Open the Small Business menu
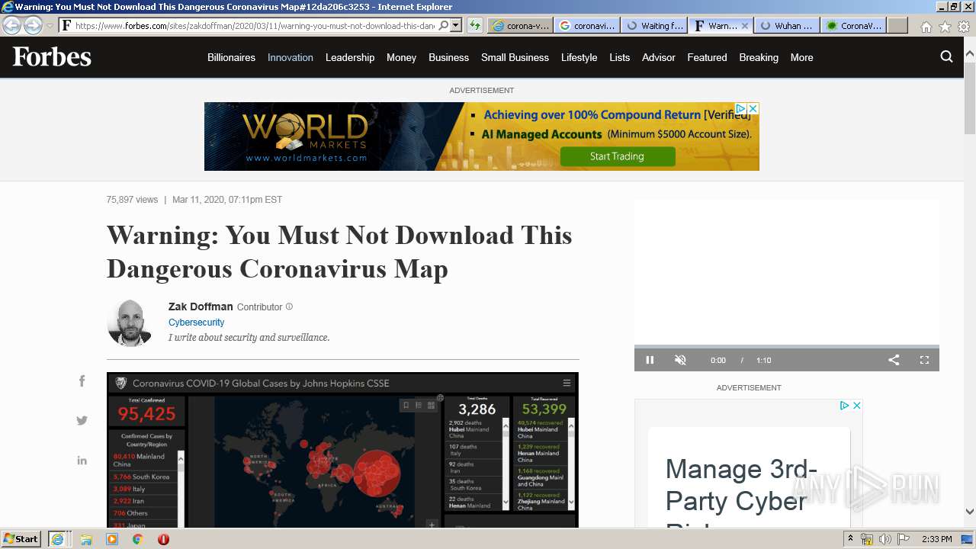 tap(515, 57)
